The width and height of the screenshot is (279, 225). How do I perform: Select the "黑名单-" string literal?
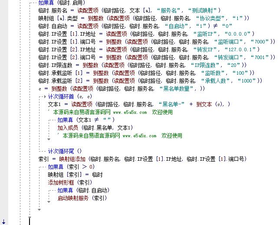(x=171, y=104)
